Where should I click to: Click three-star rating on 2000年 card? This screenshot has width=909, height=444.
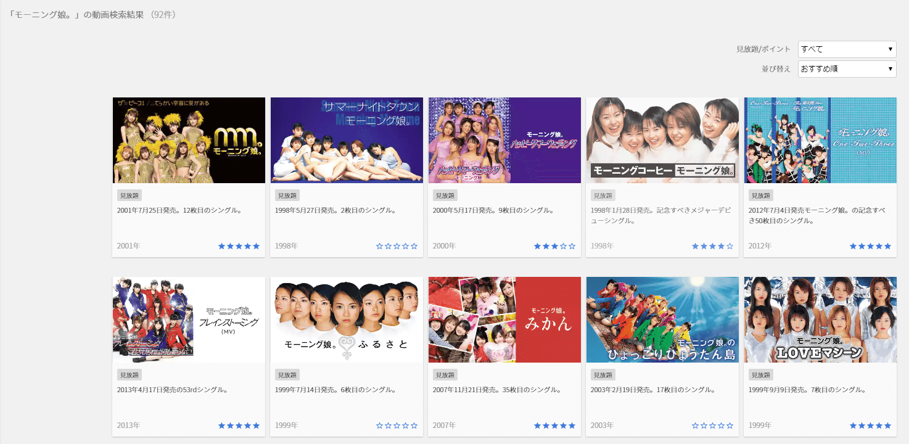coord(555,246)
